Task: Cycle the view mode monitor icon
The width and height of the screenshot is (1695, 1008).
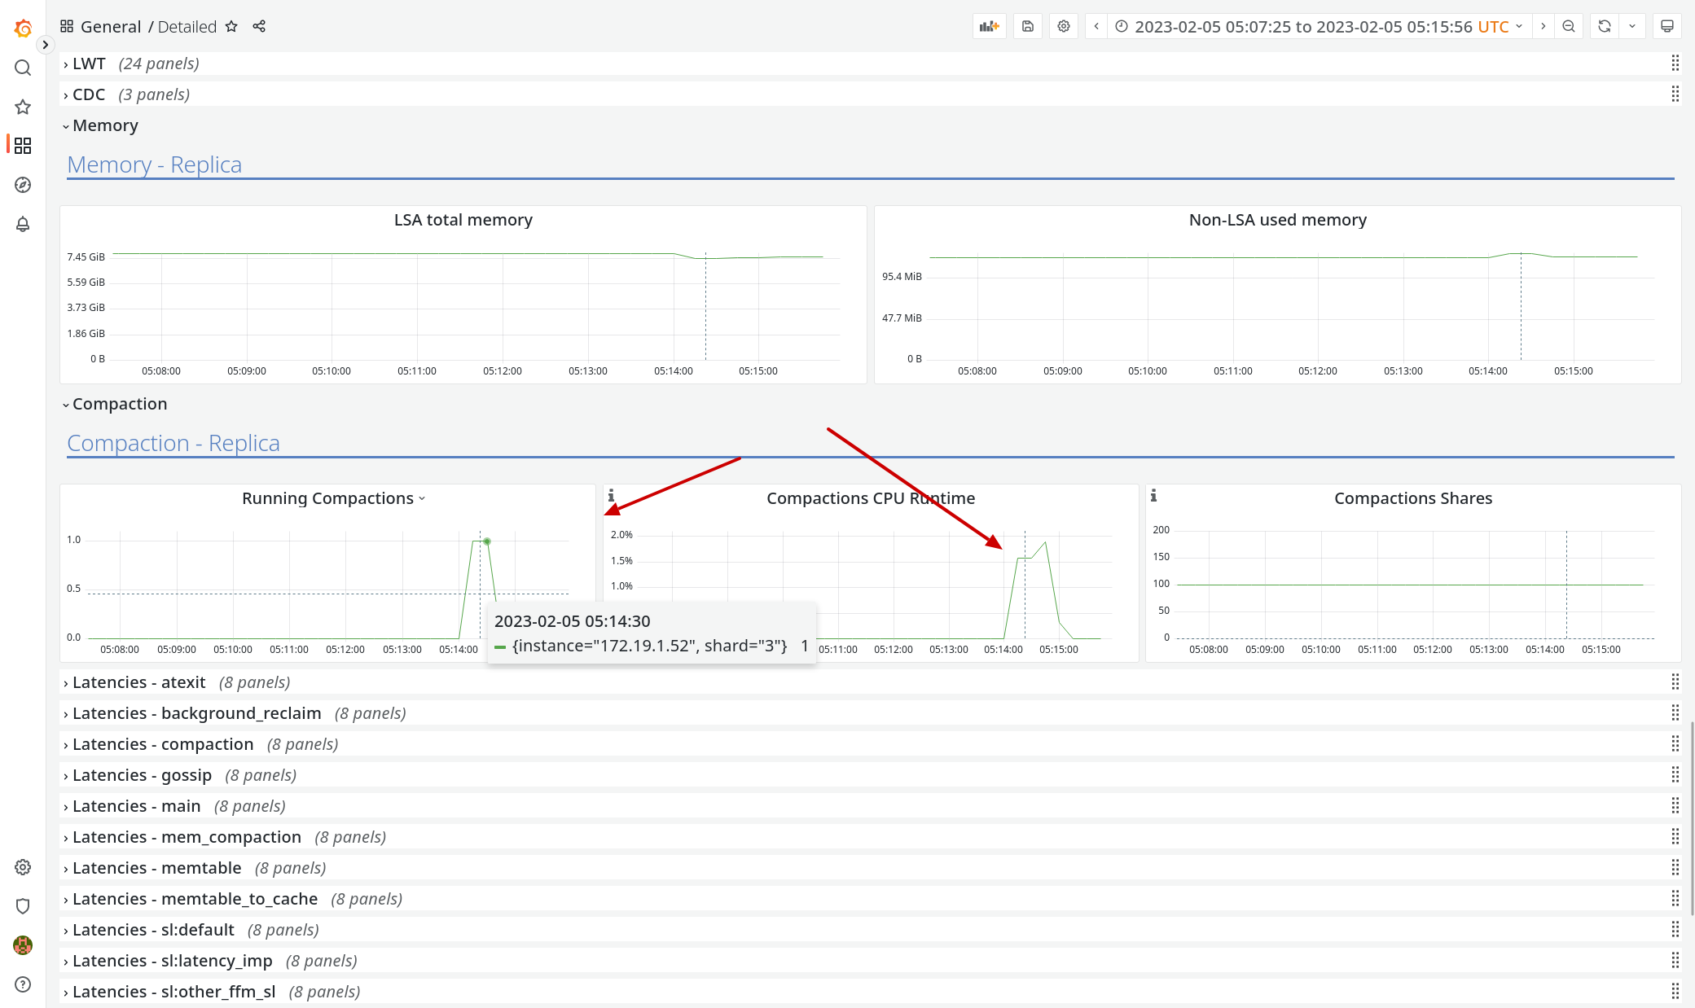Action: (1667, 26)
